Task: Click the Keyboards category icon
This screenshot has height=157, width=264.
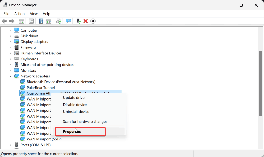Action: 17,59
